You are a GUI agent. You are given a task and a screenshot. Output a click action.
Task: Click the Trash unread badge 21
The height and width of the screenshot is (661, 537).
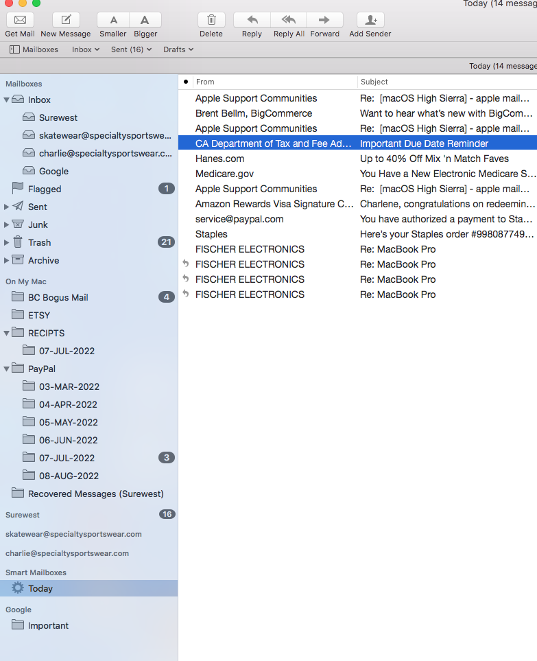tap(167, 242)
